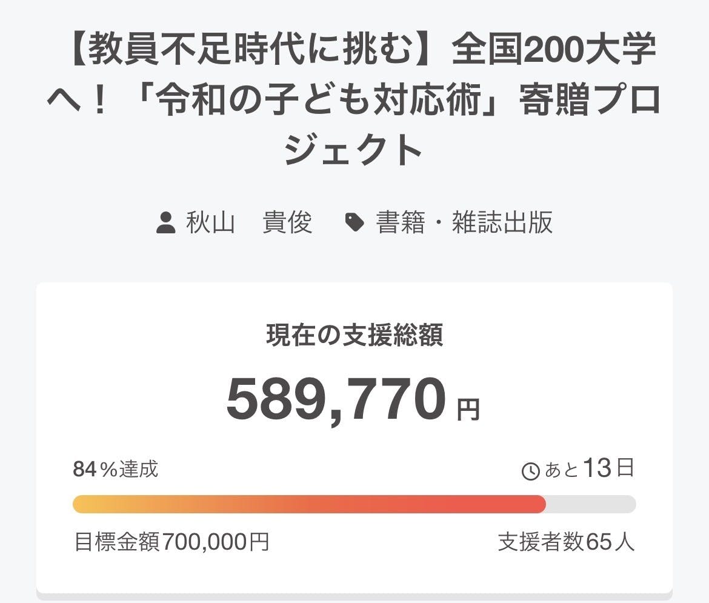This screenshot has height=603, width=709.
Task: Open author 秋山 貴俊's profile
Action: click(x=249, y=222)
